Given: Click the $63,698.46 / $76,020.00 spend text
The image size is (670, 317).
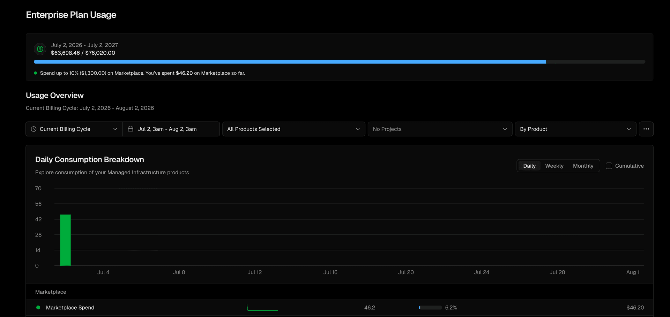Looking at the screenshot, I should pos(83,53).
